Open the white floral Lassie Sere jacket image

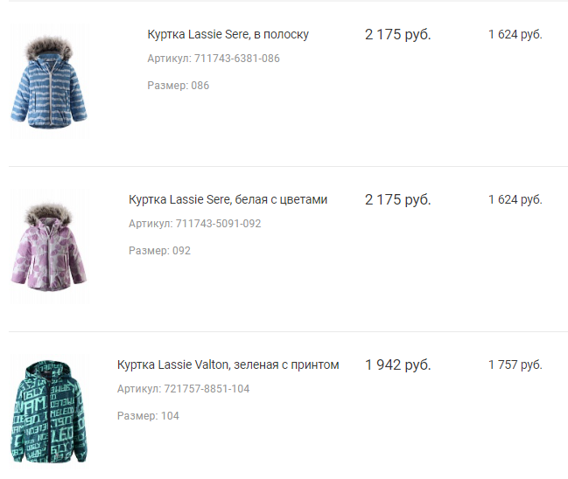click(49, 247)
